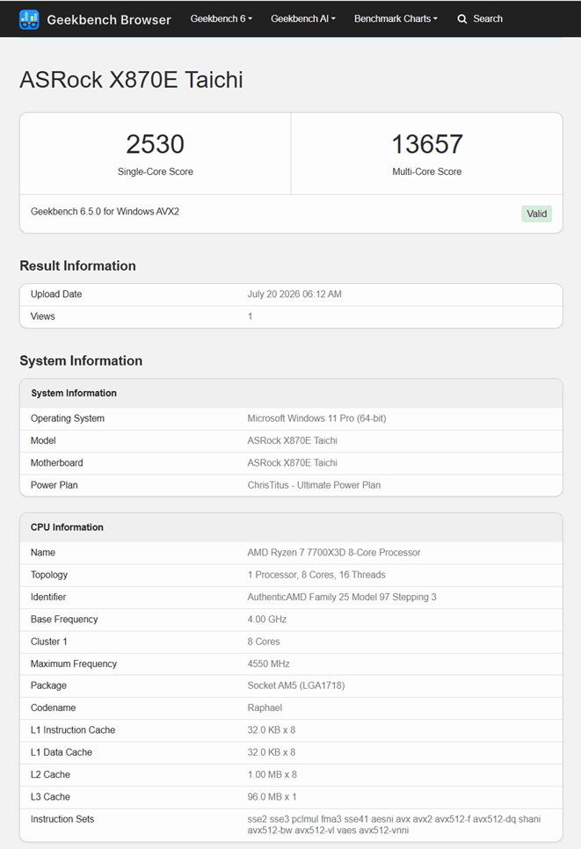Viewport: 581px width, 849px height.
Task: Select the 8 Cores value
Action: click(264, 641)
